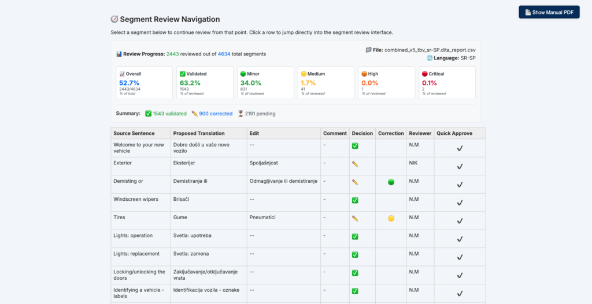
Task: Click pencil decision icon in Demisting row
Action: click(x=355, y=182)
